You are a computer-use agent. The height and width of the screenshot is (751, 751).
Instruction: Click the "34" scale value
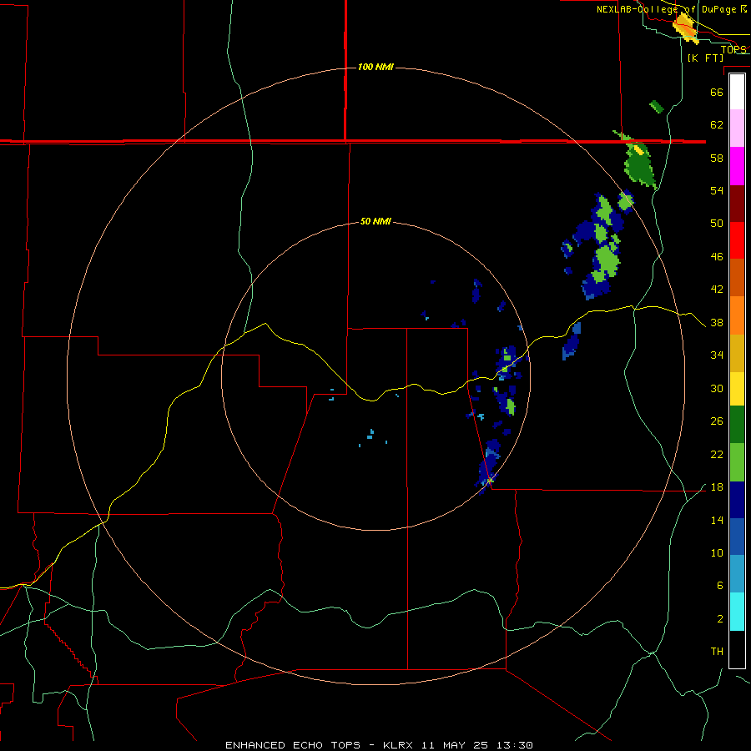click(717, 355)
